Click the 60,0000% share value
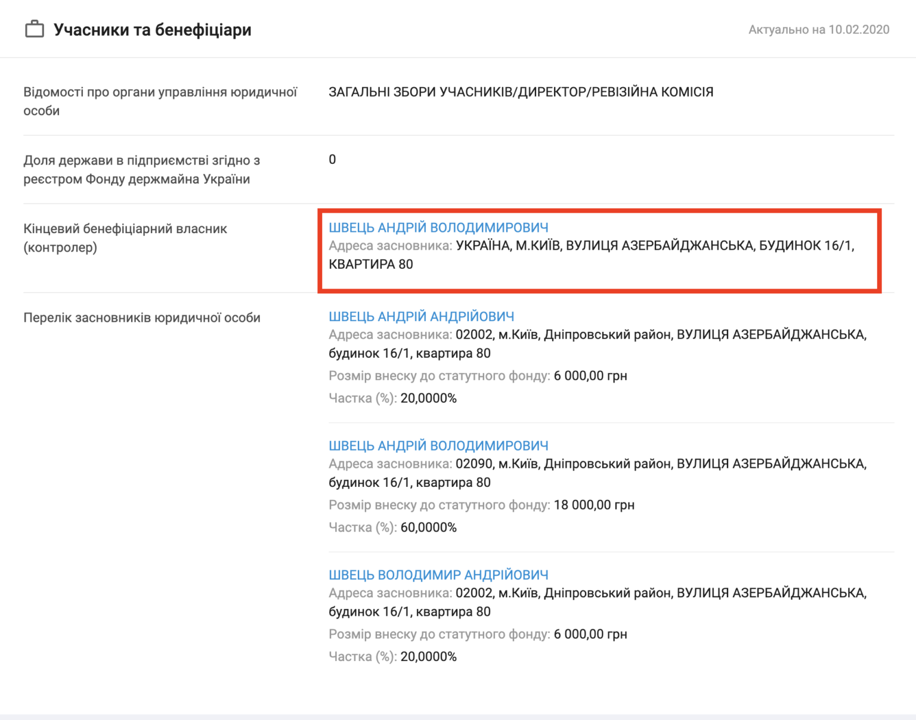The width and height of the screenshot is (916, 720). tap(428, 527)
